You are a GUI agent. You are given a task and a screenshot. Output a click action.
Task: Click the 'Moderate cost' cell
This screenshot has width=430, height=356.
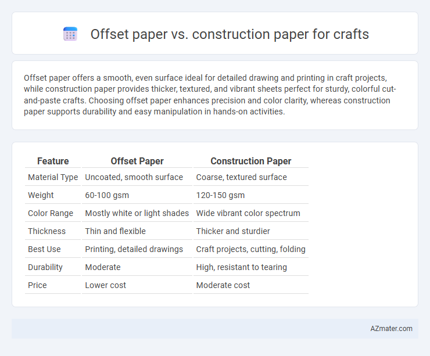tap(251, 285)
